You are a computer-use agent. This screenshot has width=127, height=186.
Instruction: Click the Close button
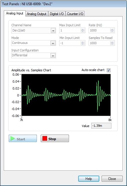(x=112, y=179)
